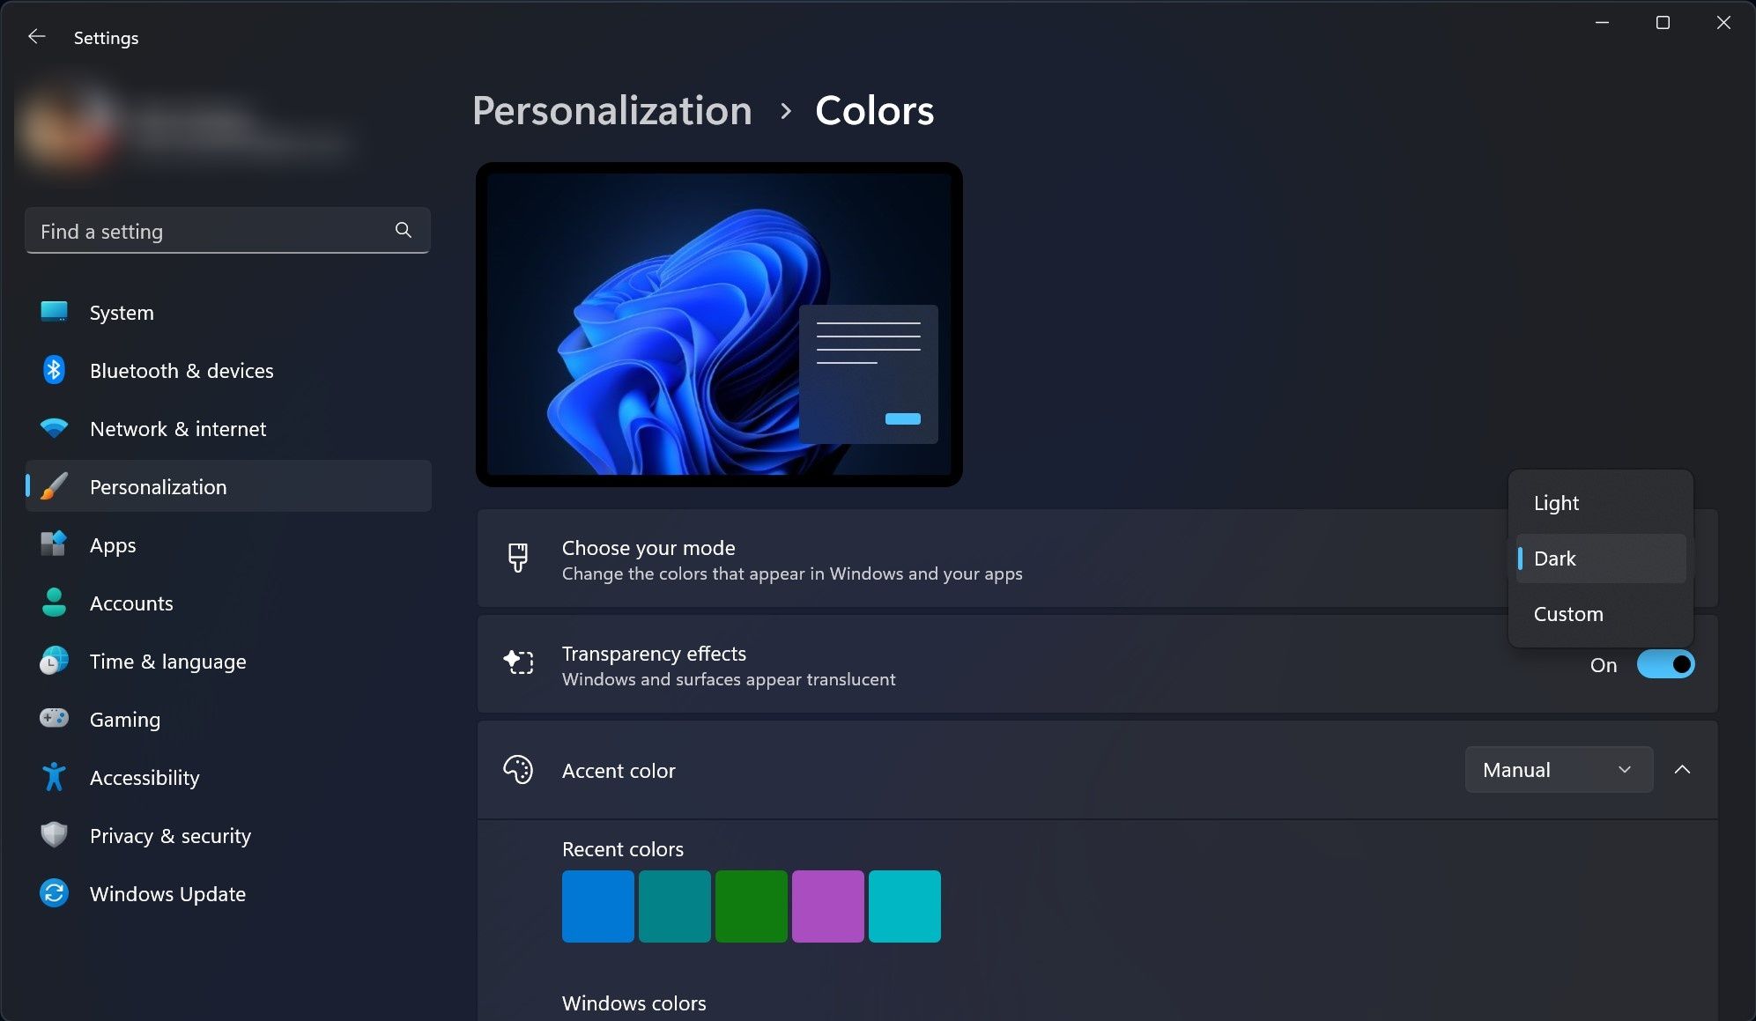Click the Settings back navigation button
The image size is (1756, 1021).
click(x=33, y=36)
